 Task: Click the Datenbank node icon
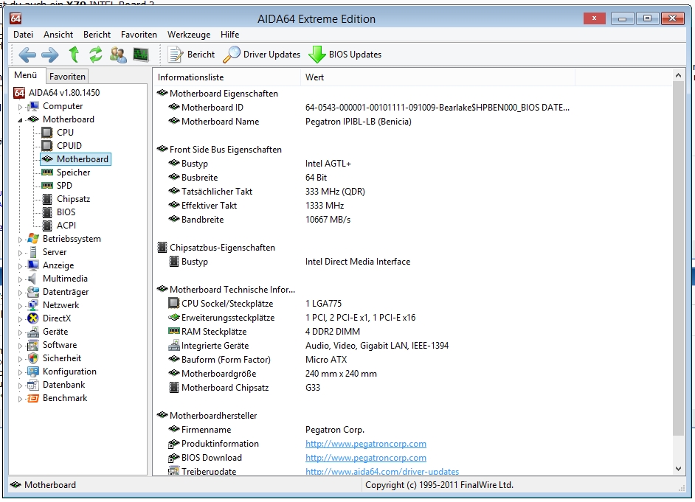tap(33, 385)
